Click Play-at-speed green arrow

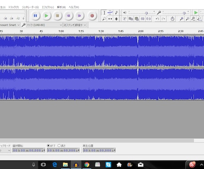pyautogui.click(x=196, y=12)
